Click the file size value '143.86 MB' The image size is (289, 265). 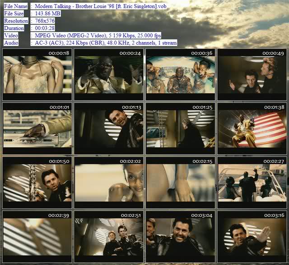47,14
